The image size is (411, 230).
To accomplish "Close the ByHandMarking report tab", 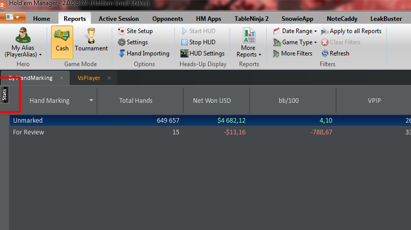I will tap(62, 78).
